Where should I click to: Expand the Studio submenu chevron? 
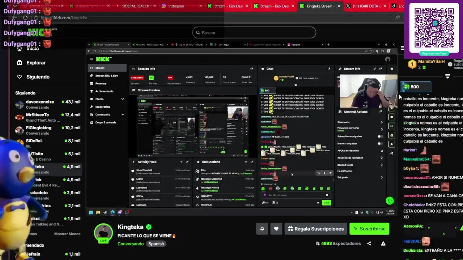[123, 99]
